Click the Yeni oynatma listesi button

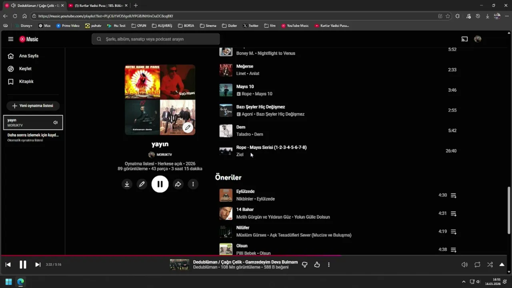click(x=33, y=106)
